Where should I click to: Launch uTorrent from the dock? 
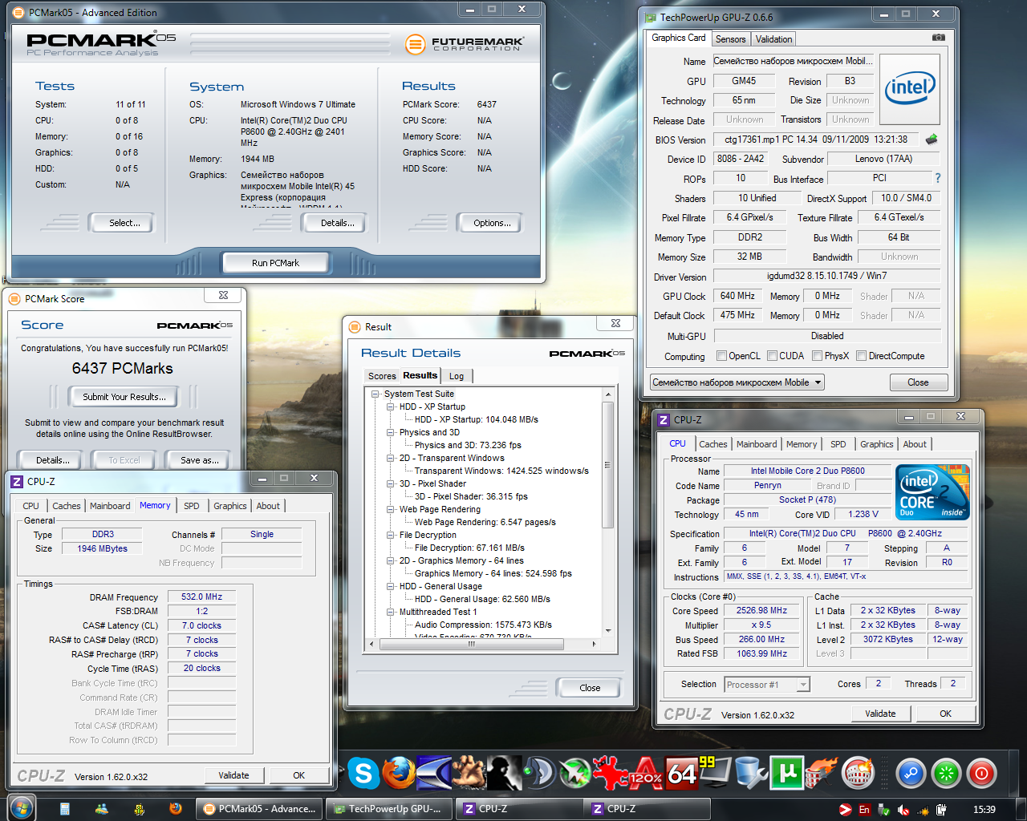787,774
